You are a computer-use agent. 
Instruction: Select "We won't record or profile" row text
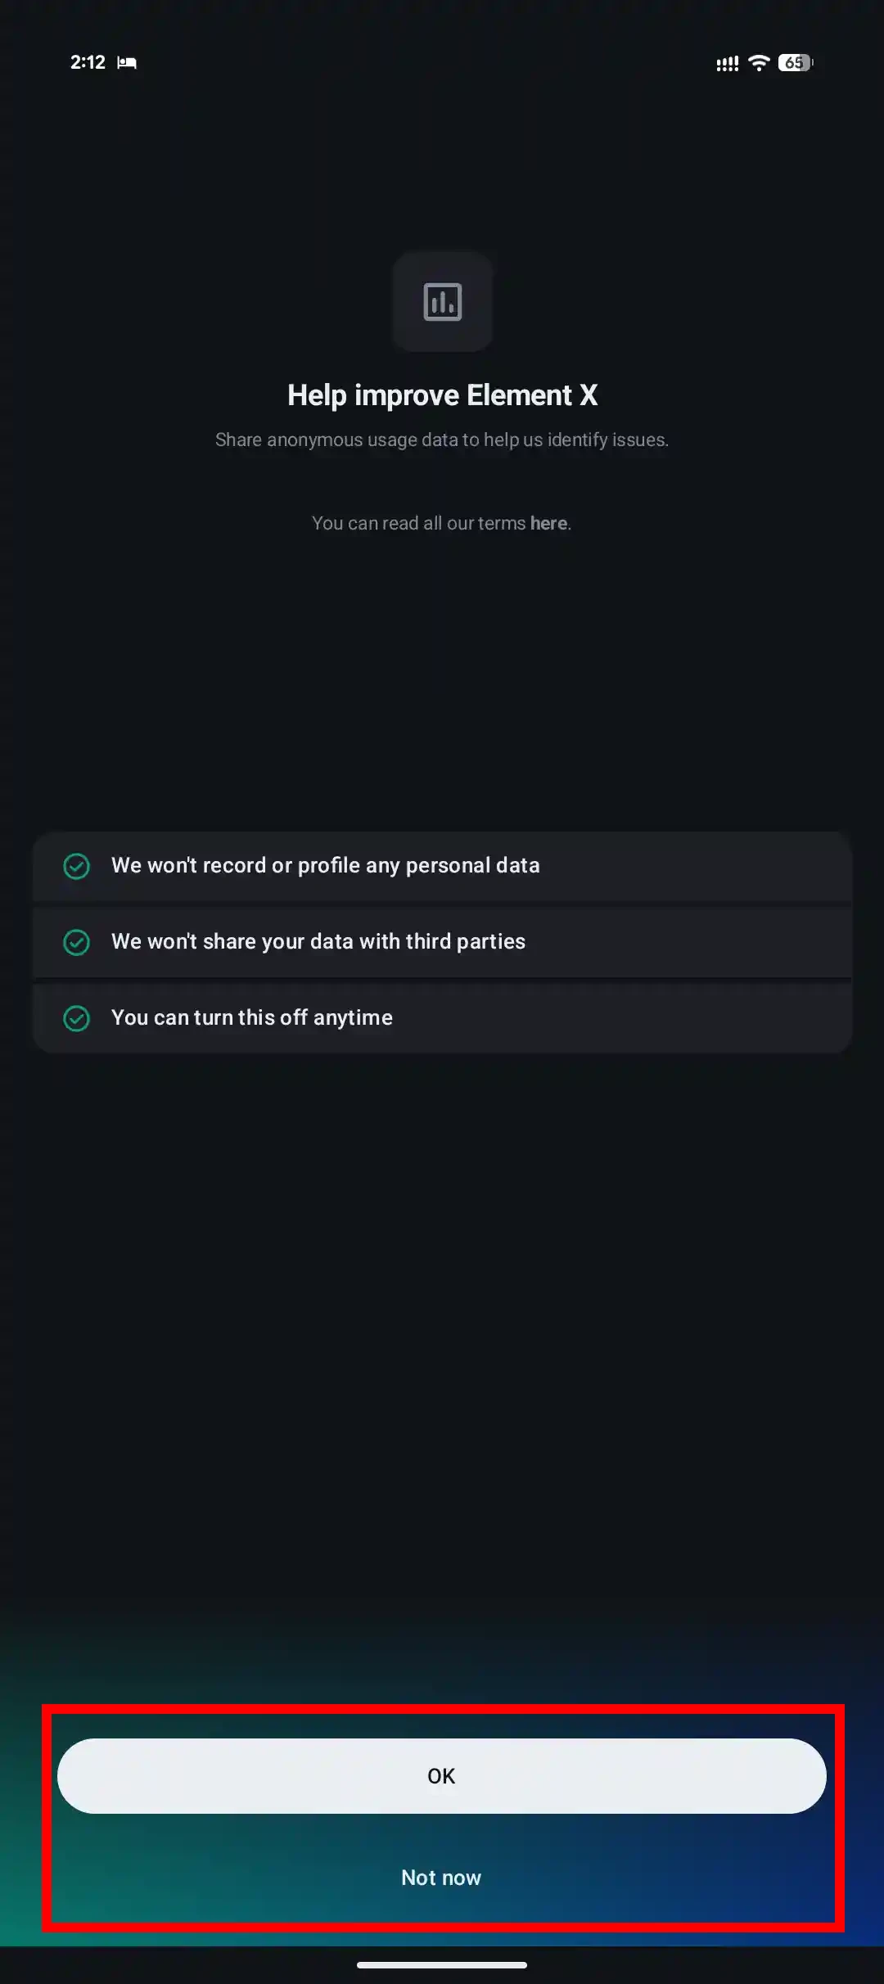tap(325, 865)
